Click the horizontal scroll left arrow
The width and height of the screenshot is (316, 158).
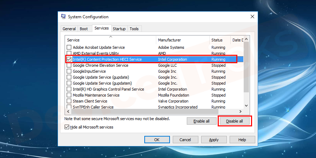point(68,111)
